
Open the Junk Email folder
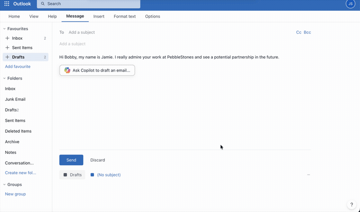[15, 99]
